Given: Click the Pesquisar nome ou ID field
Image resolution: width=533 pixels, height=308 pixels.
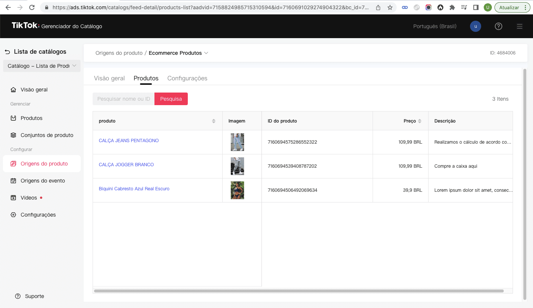Looking at the screenshot, I should pyautogui.click(x=123, y=99).
